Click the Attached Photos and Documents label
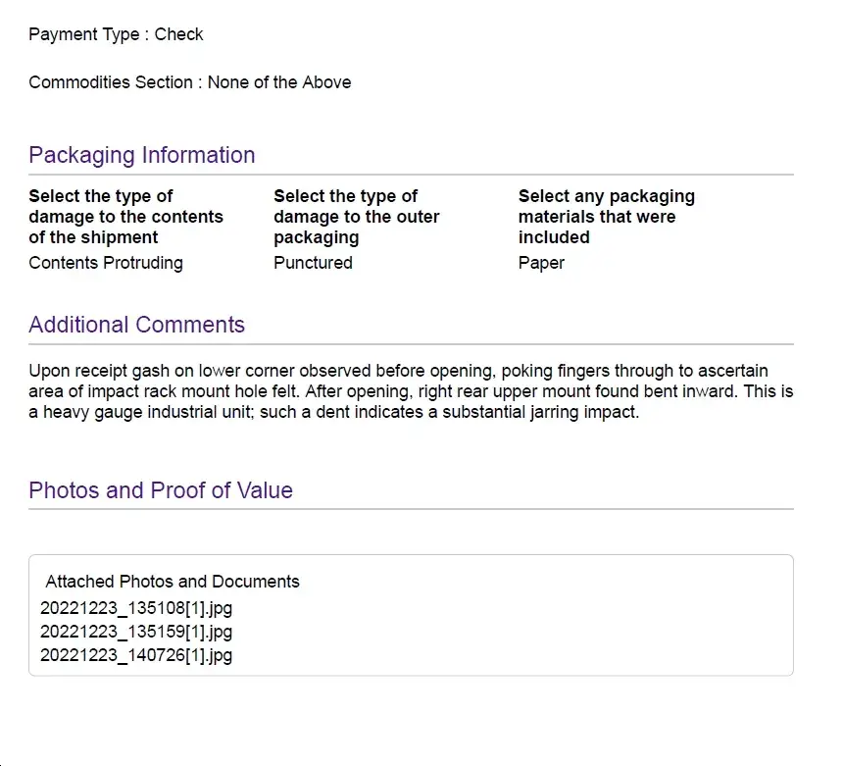 click(173, 582)
